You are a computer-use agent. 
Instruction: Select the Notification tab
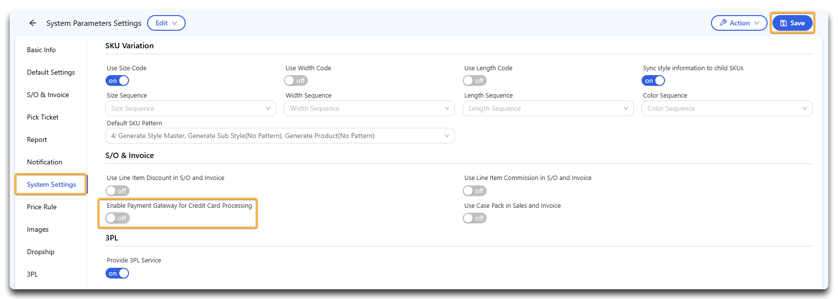coord(44,162)
